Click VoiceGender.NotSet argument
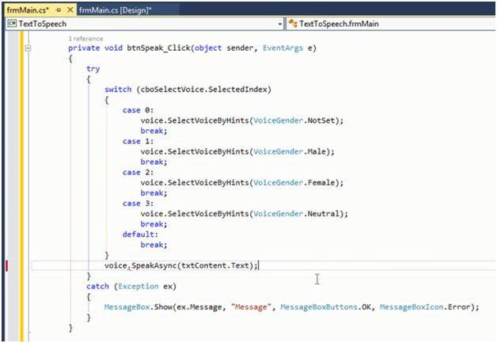This screenshot has height=343, width=497. [294, 120]
